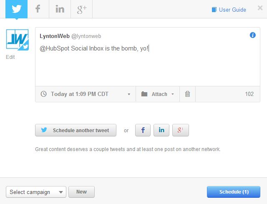Click the blue Schedule (1) button
This screenshot has height=204, width=267.
tap(234, 192)
